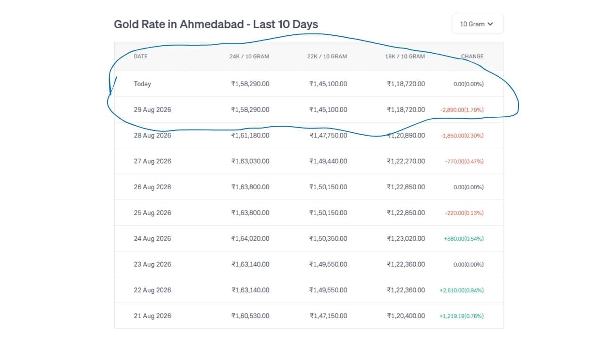
Task: Click the 18K price for 23 Aug 2026
Action: pos(406,265)
